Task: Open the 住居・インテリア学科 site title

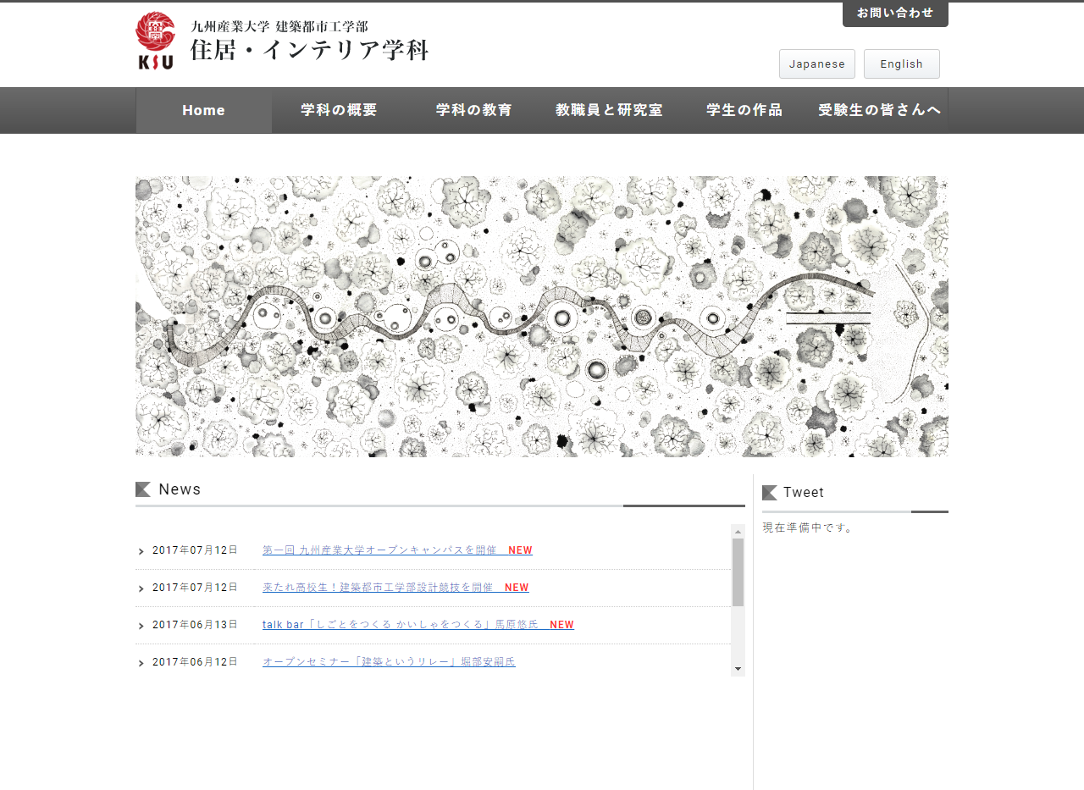Action: pyautogui.click(x=309, y=50)
